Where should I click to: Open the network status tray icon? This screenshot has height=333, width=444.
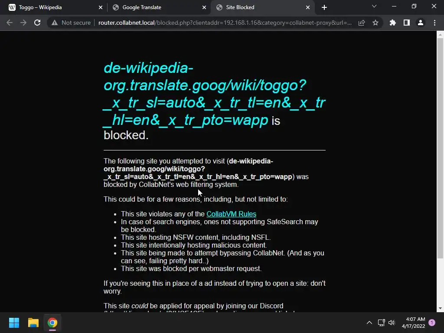coord(381,323)
